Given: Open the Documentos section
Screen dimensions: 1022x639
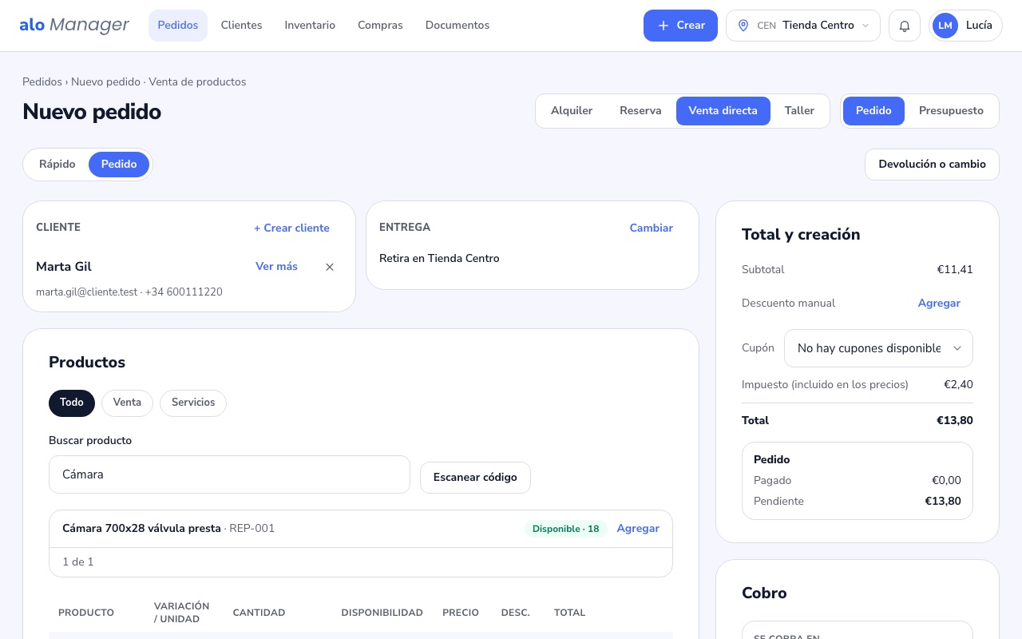Looking at the screenshot, I should click(458, 26).
